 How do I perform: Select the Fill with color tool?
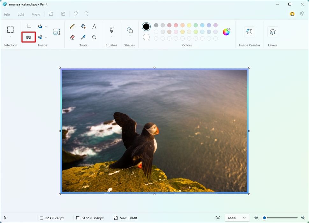[83, 26]
